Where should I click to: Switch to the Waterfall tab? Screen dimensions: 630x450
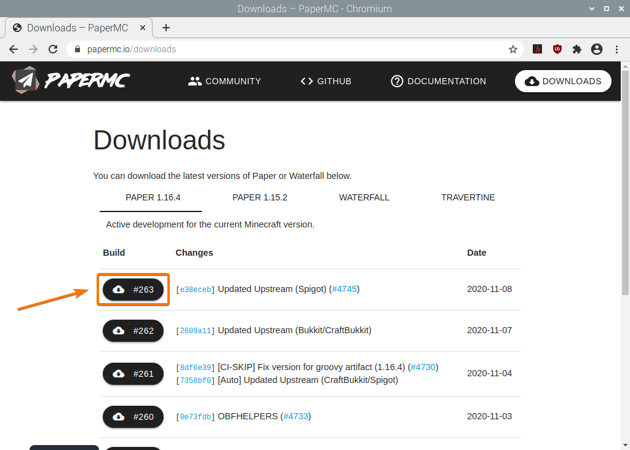pos(364,197)
